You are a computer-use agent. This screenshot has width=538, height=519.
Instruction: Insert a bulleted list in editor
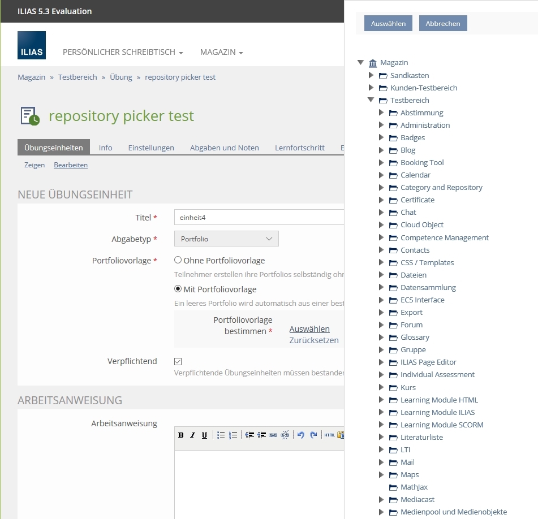[221, 435]
